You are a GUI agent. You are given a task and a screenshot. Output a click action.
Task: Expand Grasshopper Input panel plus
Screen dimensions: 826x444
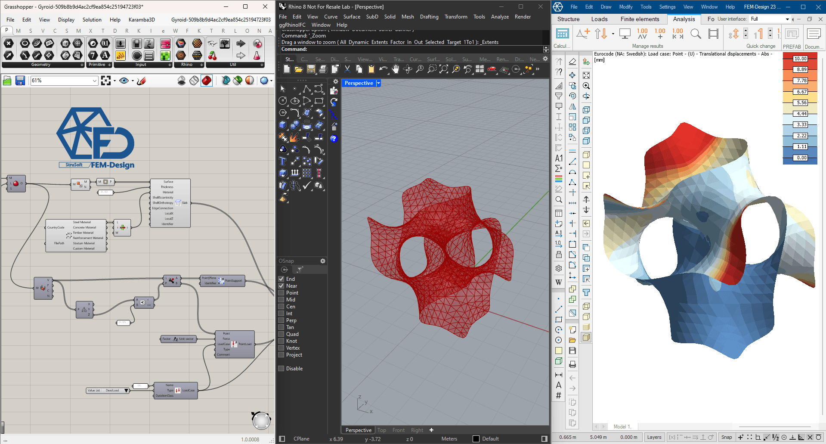click(170, 65)
